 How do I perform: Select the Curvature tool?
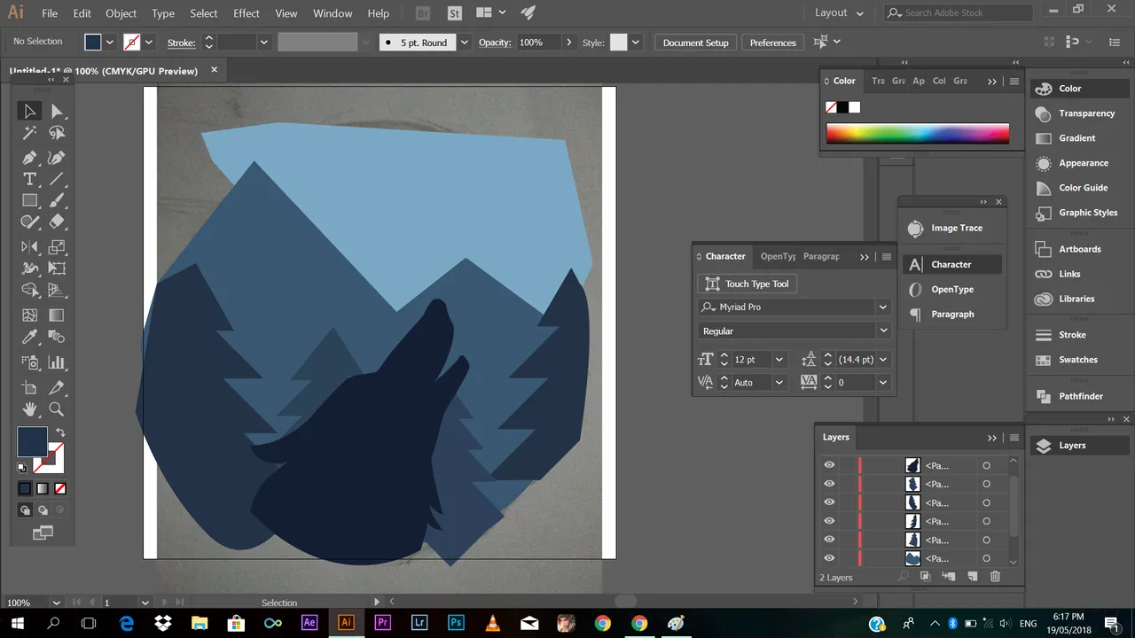pos(57,158)
